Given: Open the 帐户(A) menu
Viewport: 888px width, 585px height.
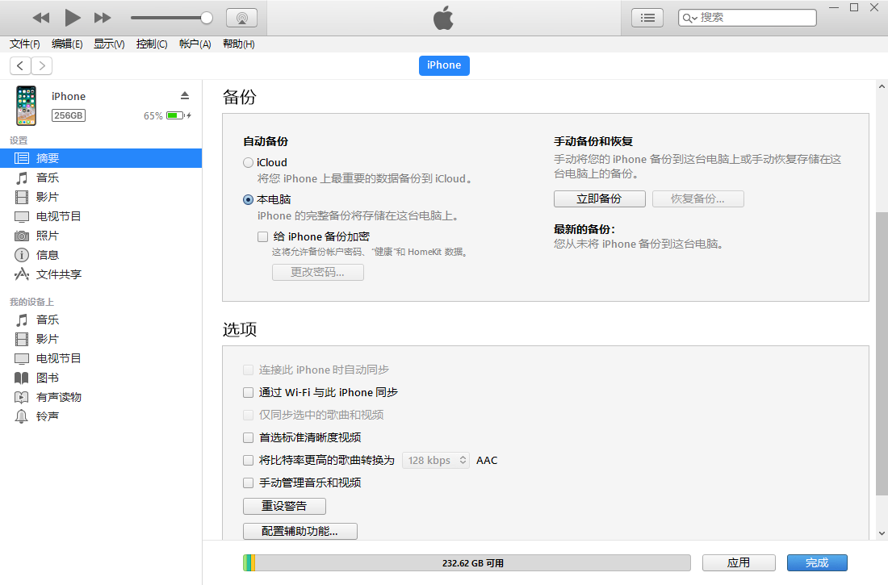Looking at the screenshot, I should point(195,44).
